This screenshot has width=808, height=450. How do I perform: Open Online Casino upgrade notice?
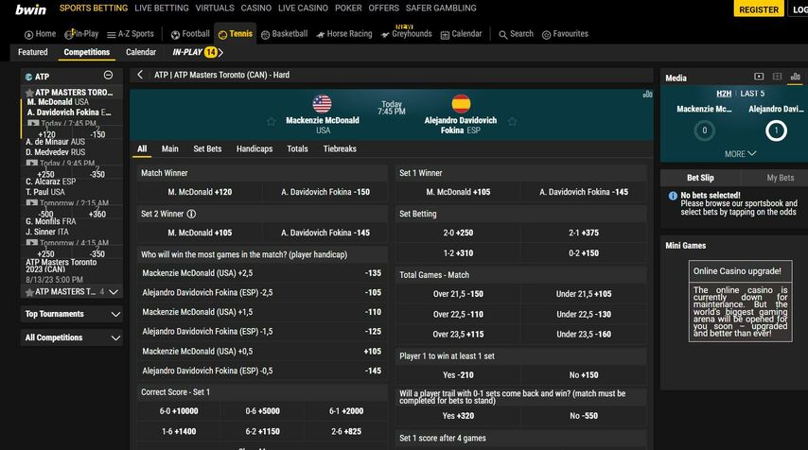click(740, 301)
